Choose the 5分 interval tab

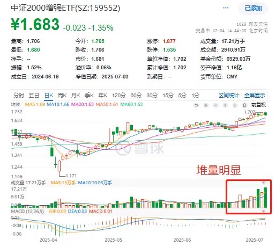click(182, 95)
